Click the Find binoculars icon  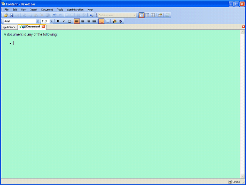coord(78,15)
